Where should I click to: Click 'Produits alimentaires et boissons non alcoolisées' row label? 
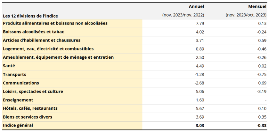click(x=55, y=23)
